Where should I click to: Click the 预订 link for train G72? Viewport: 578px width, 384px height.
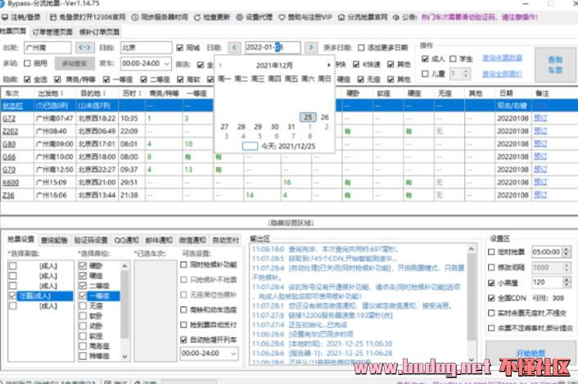pos(540,118)
